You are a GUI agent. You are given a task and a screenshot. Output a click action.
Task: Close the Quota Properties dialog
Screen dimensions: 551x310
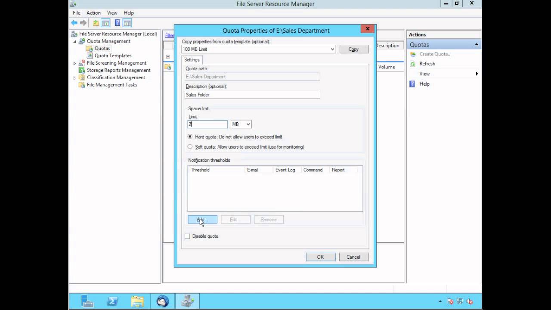368,29
